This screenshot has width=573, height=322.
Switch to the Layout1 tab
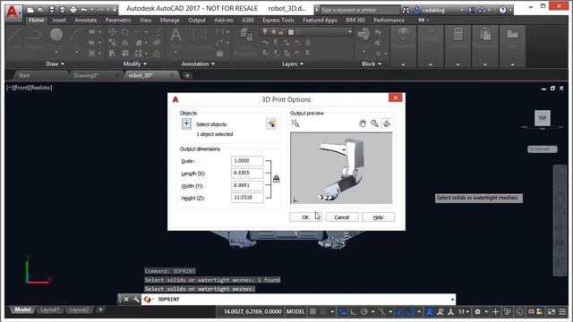50,310
